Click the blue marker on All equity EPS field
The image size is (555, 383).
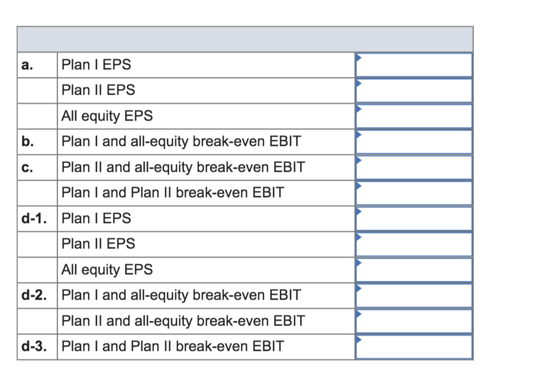(358, 109)
